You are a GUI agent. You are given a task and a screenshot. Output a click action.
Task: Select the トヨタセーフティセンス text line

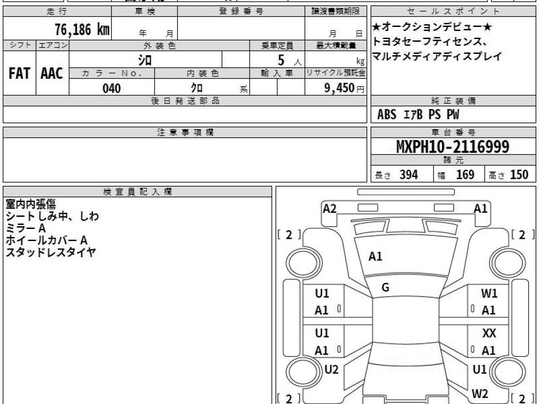(430, 42)
